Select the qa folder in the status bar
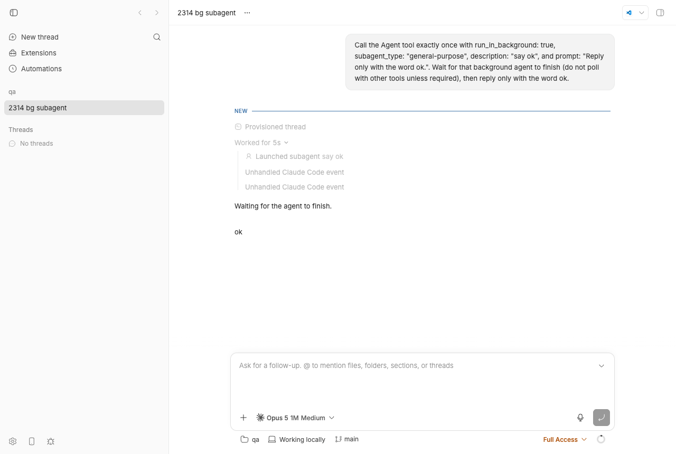Viewport: 676px width, 454px height. [x=250, y=439]
